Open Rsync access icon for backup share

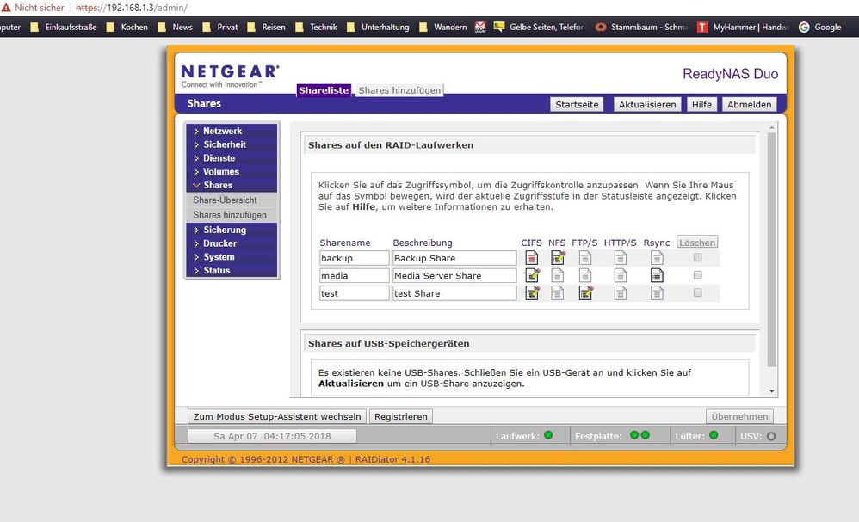(x=657, y=258)
